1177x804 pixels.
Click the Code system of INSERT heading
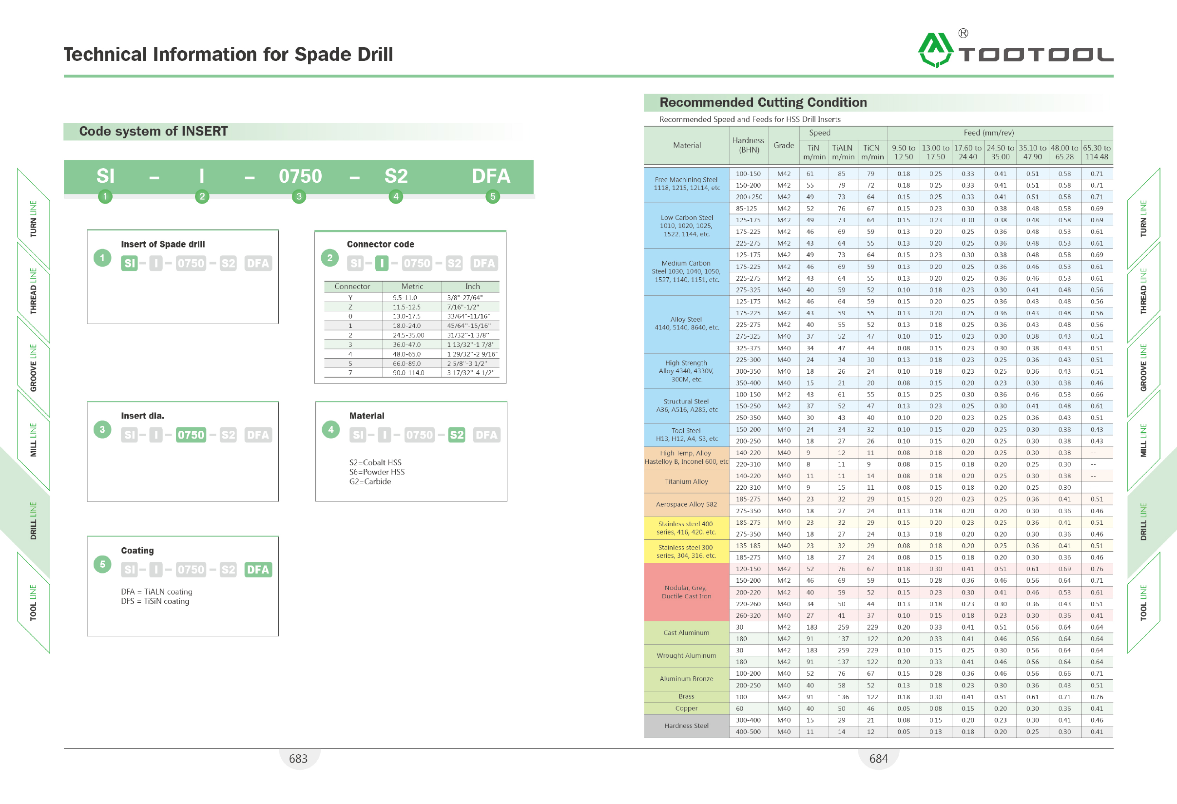tap(154, 131)
